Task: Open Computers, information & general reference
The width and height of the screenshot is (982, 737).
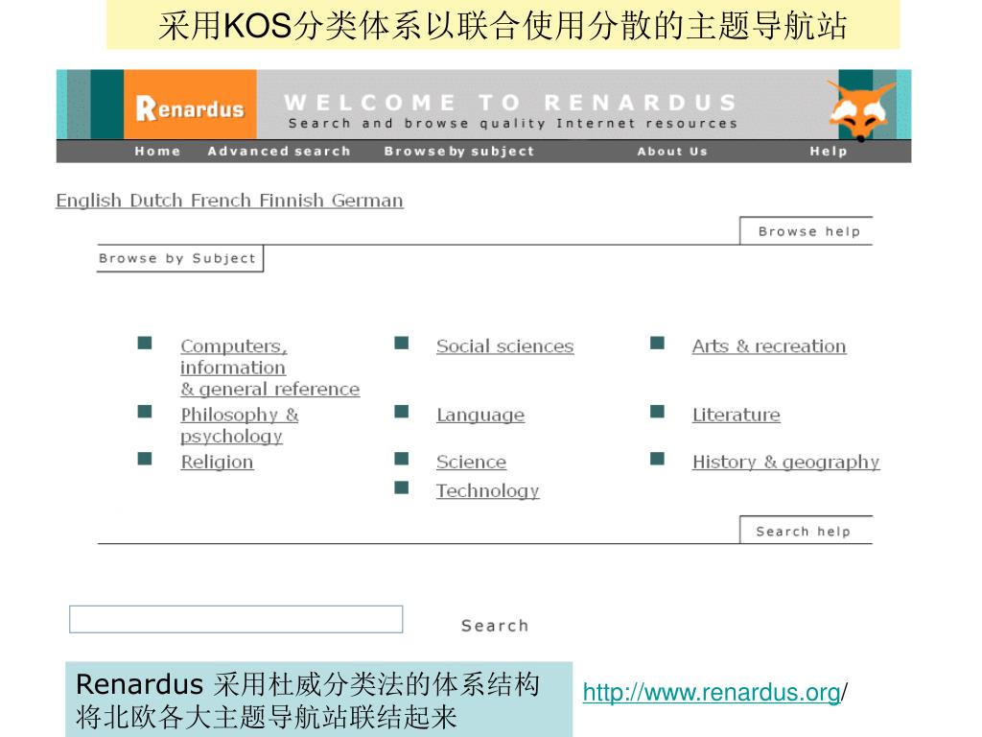Action: (269, 368)
